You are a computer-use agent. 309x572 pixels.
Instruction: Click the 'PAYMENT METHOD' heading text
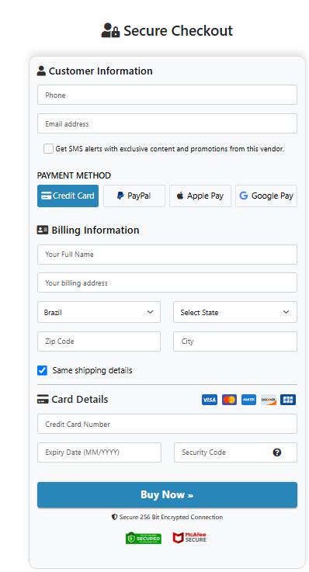click(x=74, y=175)
